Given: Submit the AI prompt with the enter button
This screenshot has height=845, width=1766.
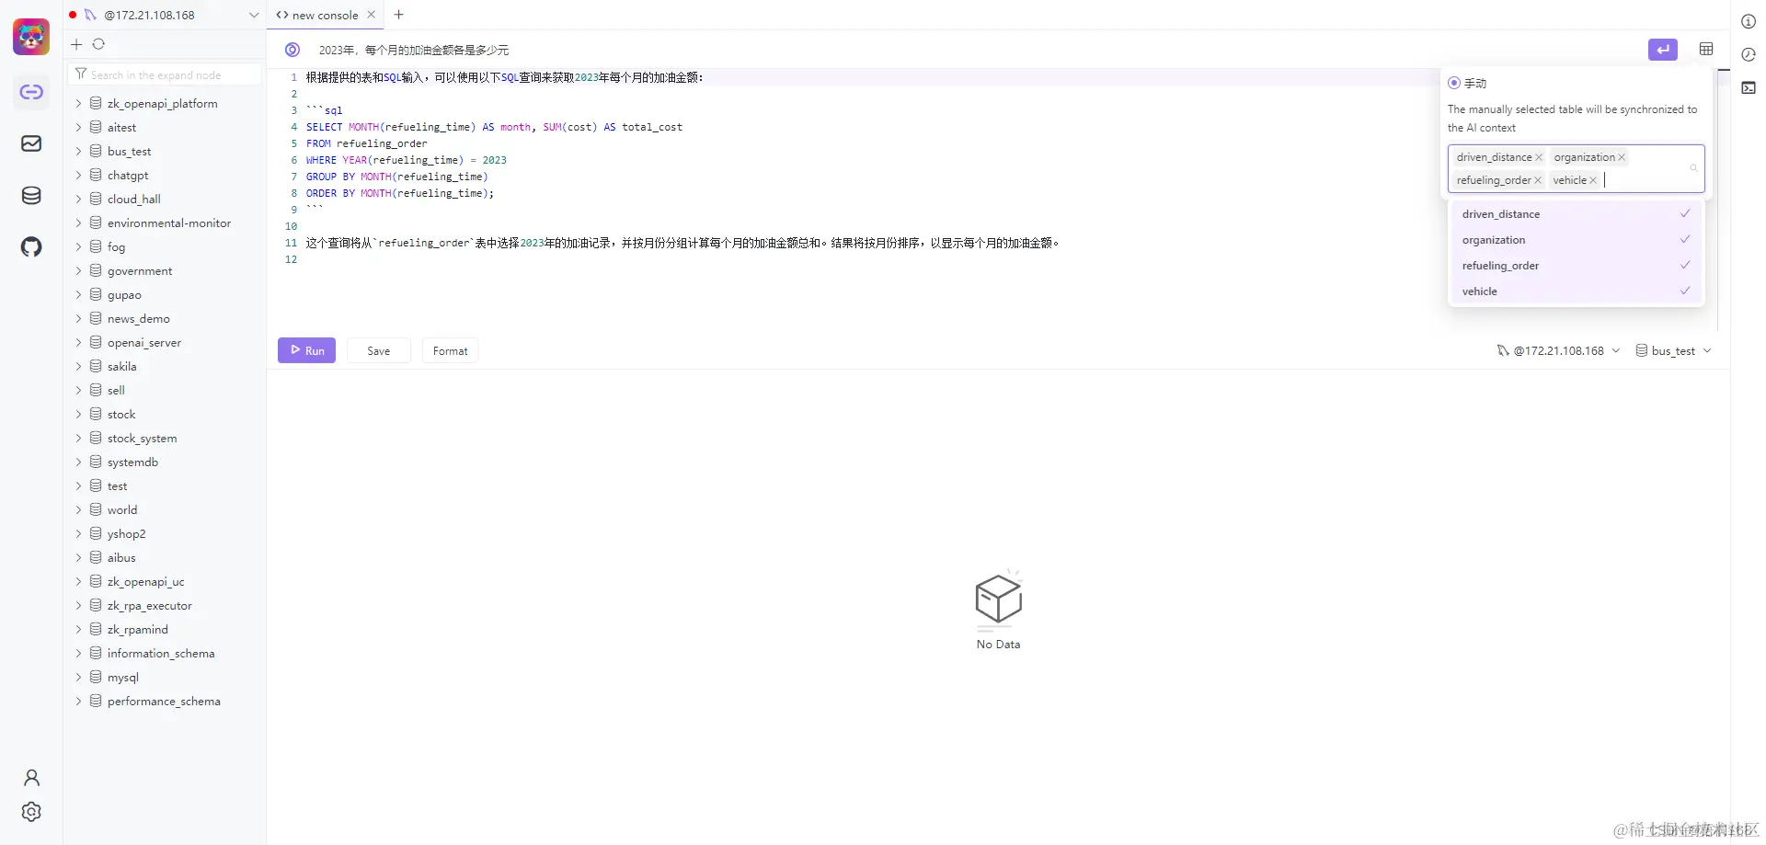Looking at the screenshot, I should 1662,50.
